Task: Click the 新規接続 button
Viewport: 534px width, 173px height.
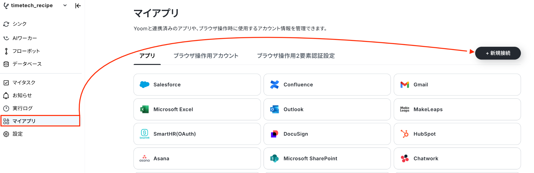Action: click(498, 53)
